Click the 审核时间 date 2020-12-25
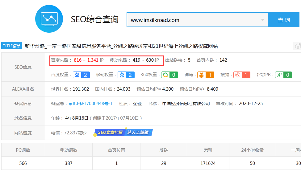 pyautogui.click(x=251, y=104)
